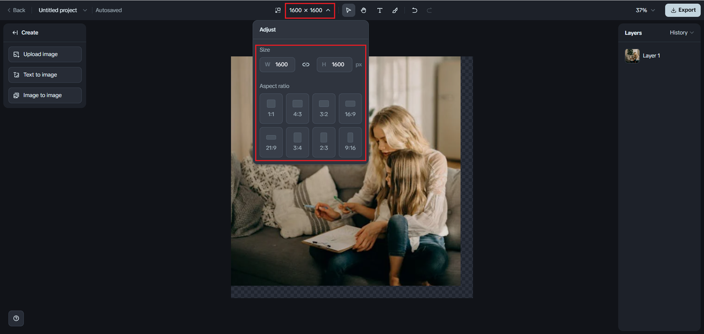Viewport: 704px width, 334px height.
Task: Click the resize canvas icon
Action: tap(278, 10)
